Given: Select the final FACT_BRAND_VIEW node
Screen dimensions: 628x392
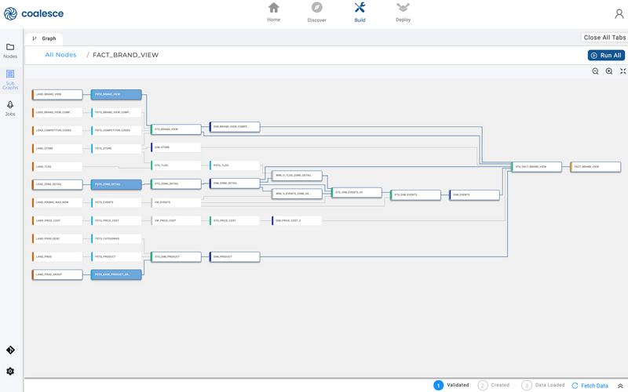Looking at the screenshot, I should tap(596, 167).
